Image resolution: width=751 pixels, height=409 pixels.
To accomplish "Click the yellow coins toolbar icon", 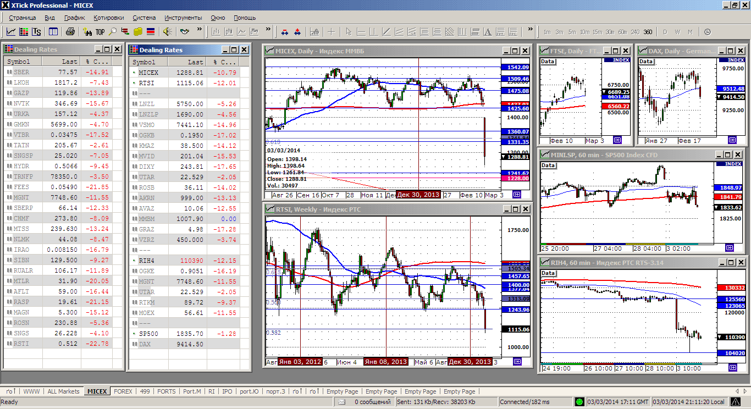I will point(138,32).
